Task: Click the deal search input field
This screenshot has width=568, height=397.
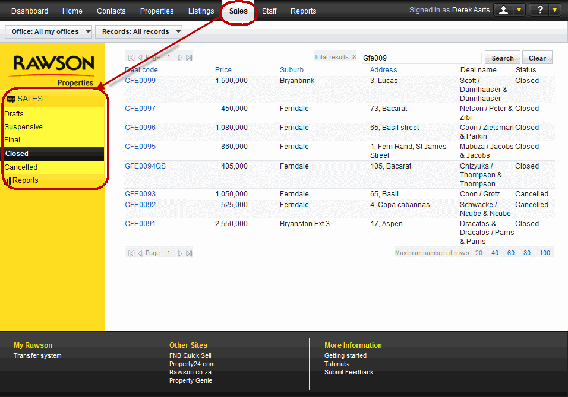Action: coord(421,58)
